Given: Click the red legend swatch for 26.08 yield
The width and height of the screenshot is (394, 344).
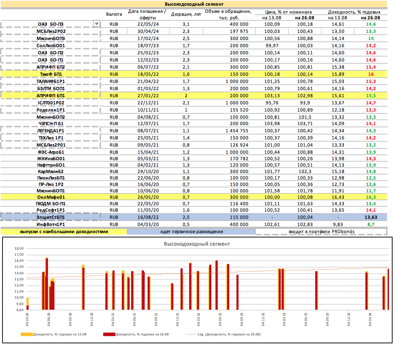Looking at the screenshot, I should click(x=109, y=334).
